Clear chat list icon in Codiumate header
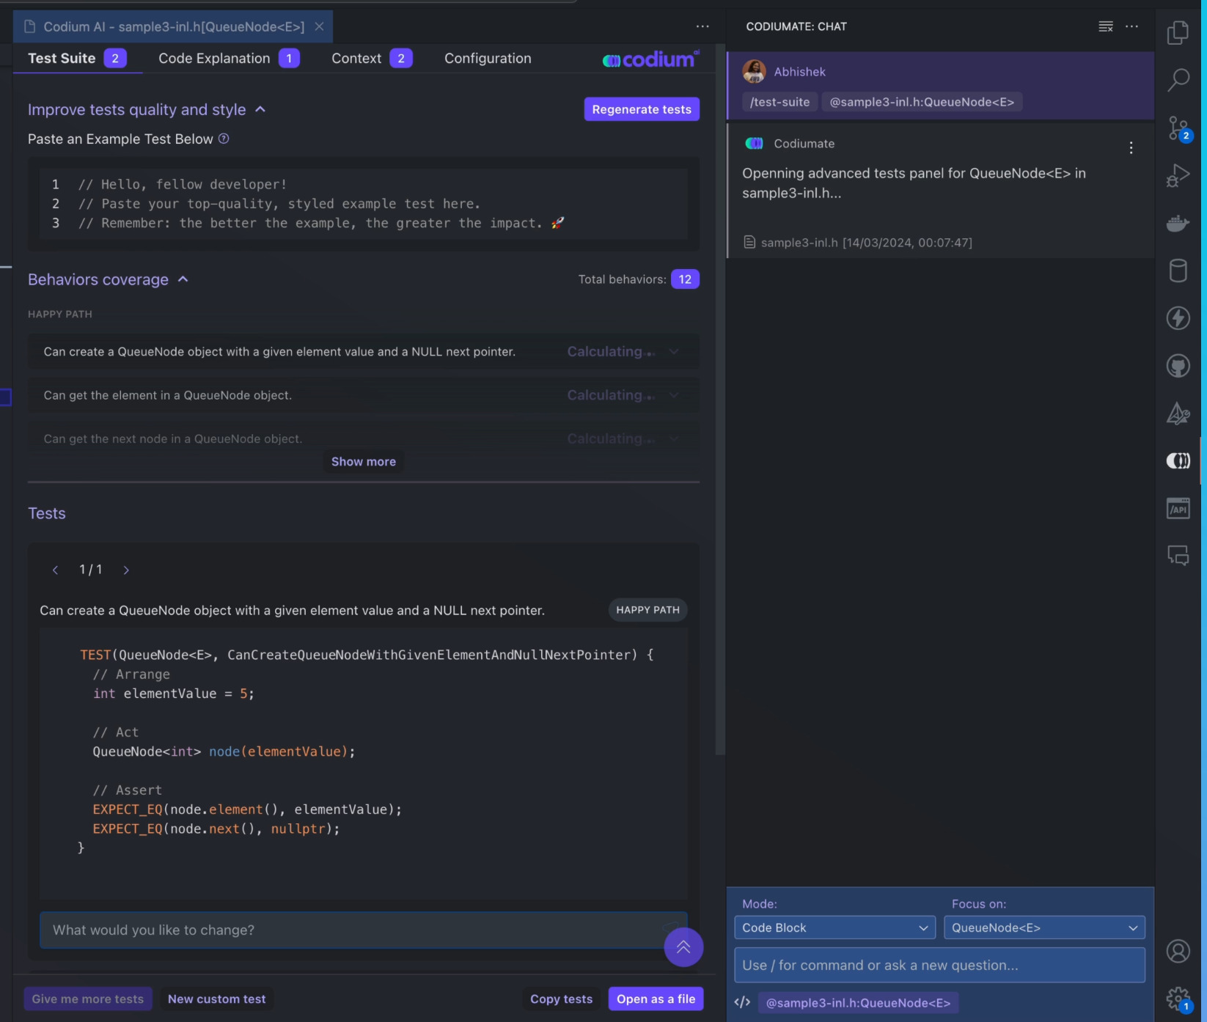 (1105, 26)
